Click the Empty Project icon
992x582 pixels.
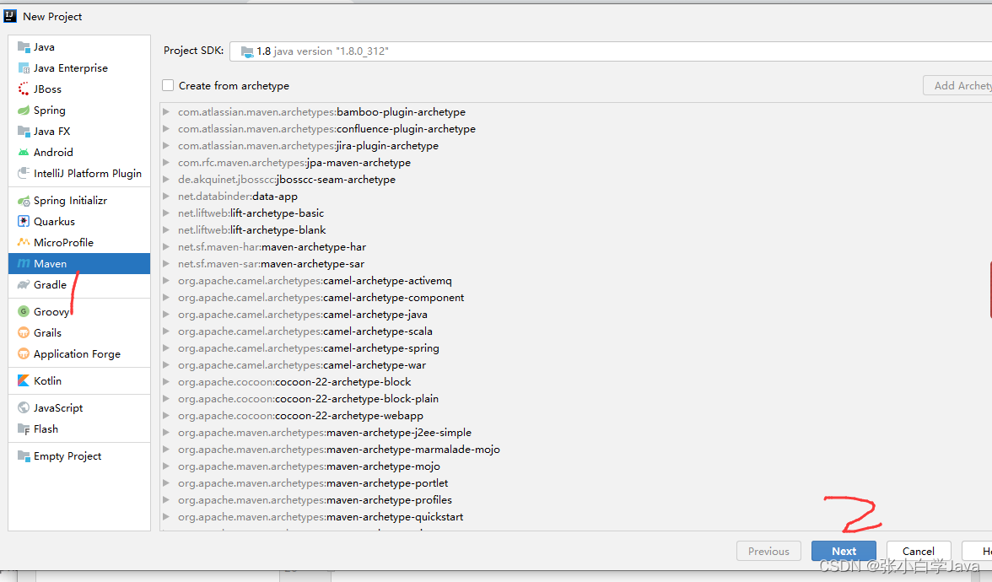point(24,456)
